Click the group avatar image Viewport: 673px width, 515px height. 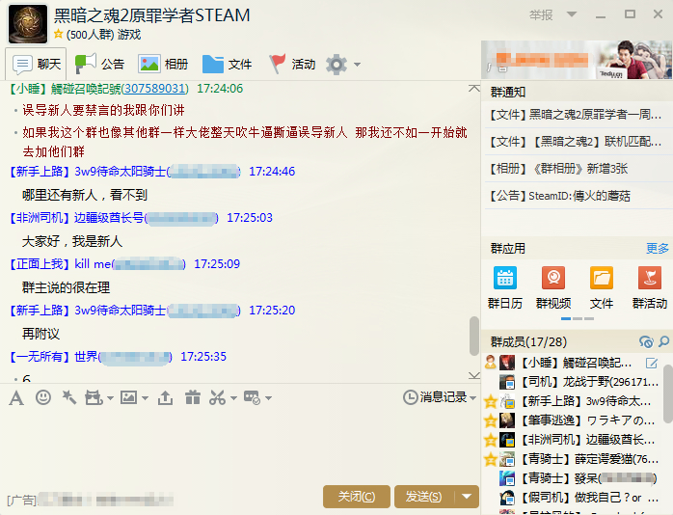click(x=28, y=24)
